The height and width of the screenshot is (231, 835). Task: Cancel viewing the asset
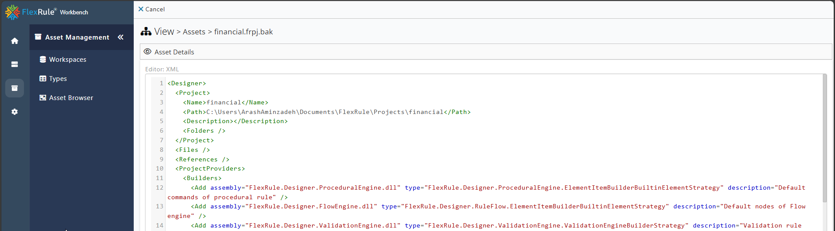pyautogui.click(x=151, y=9)
